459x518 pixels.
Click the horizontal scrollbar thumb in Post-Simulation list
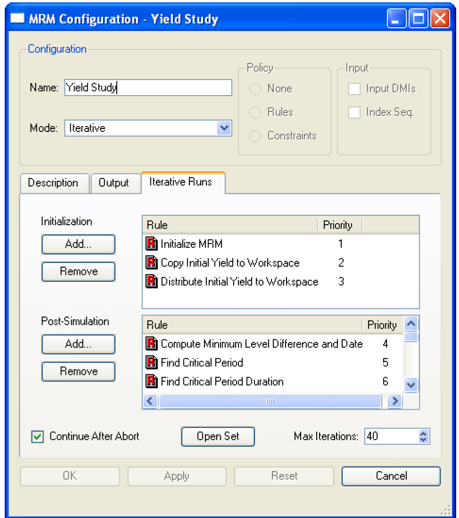click(270, 401)
